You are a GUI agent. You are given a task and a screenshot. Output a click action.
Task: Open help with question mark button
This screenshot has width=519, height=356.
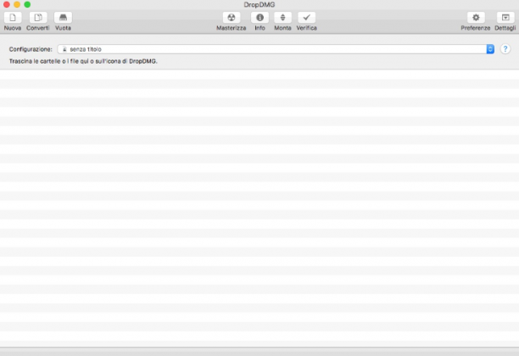pyautogui.click(x=505, y=49)
